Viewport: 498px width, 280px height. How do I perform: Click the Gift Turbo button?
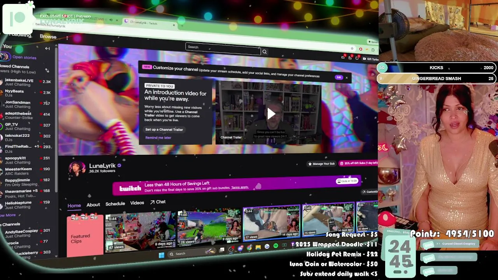pos(370,59)
